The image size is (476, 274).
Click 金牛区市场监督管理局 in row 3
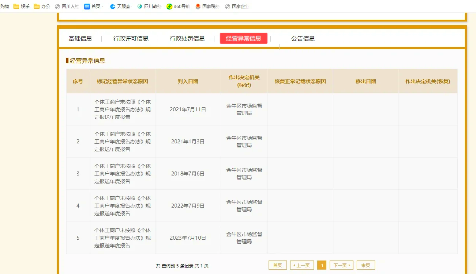(244, 174)
